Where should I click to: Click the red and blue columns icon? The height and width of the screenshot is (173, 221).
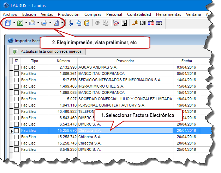click(151, 23)
